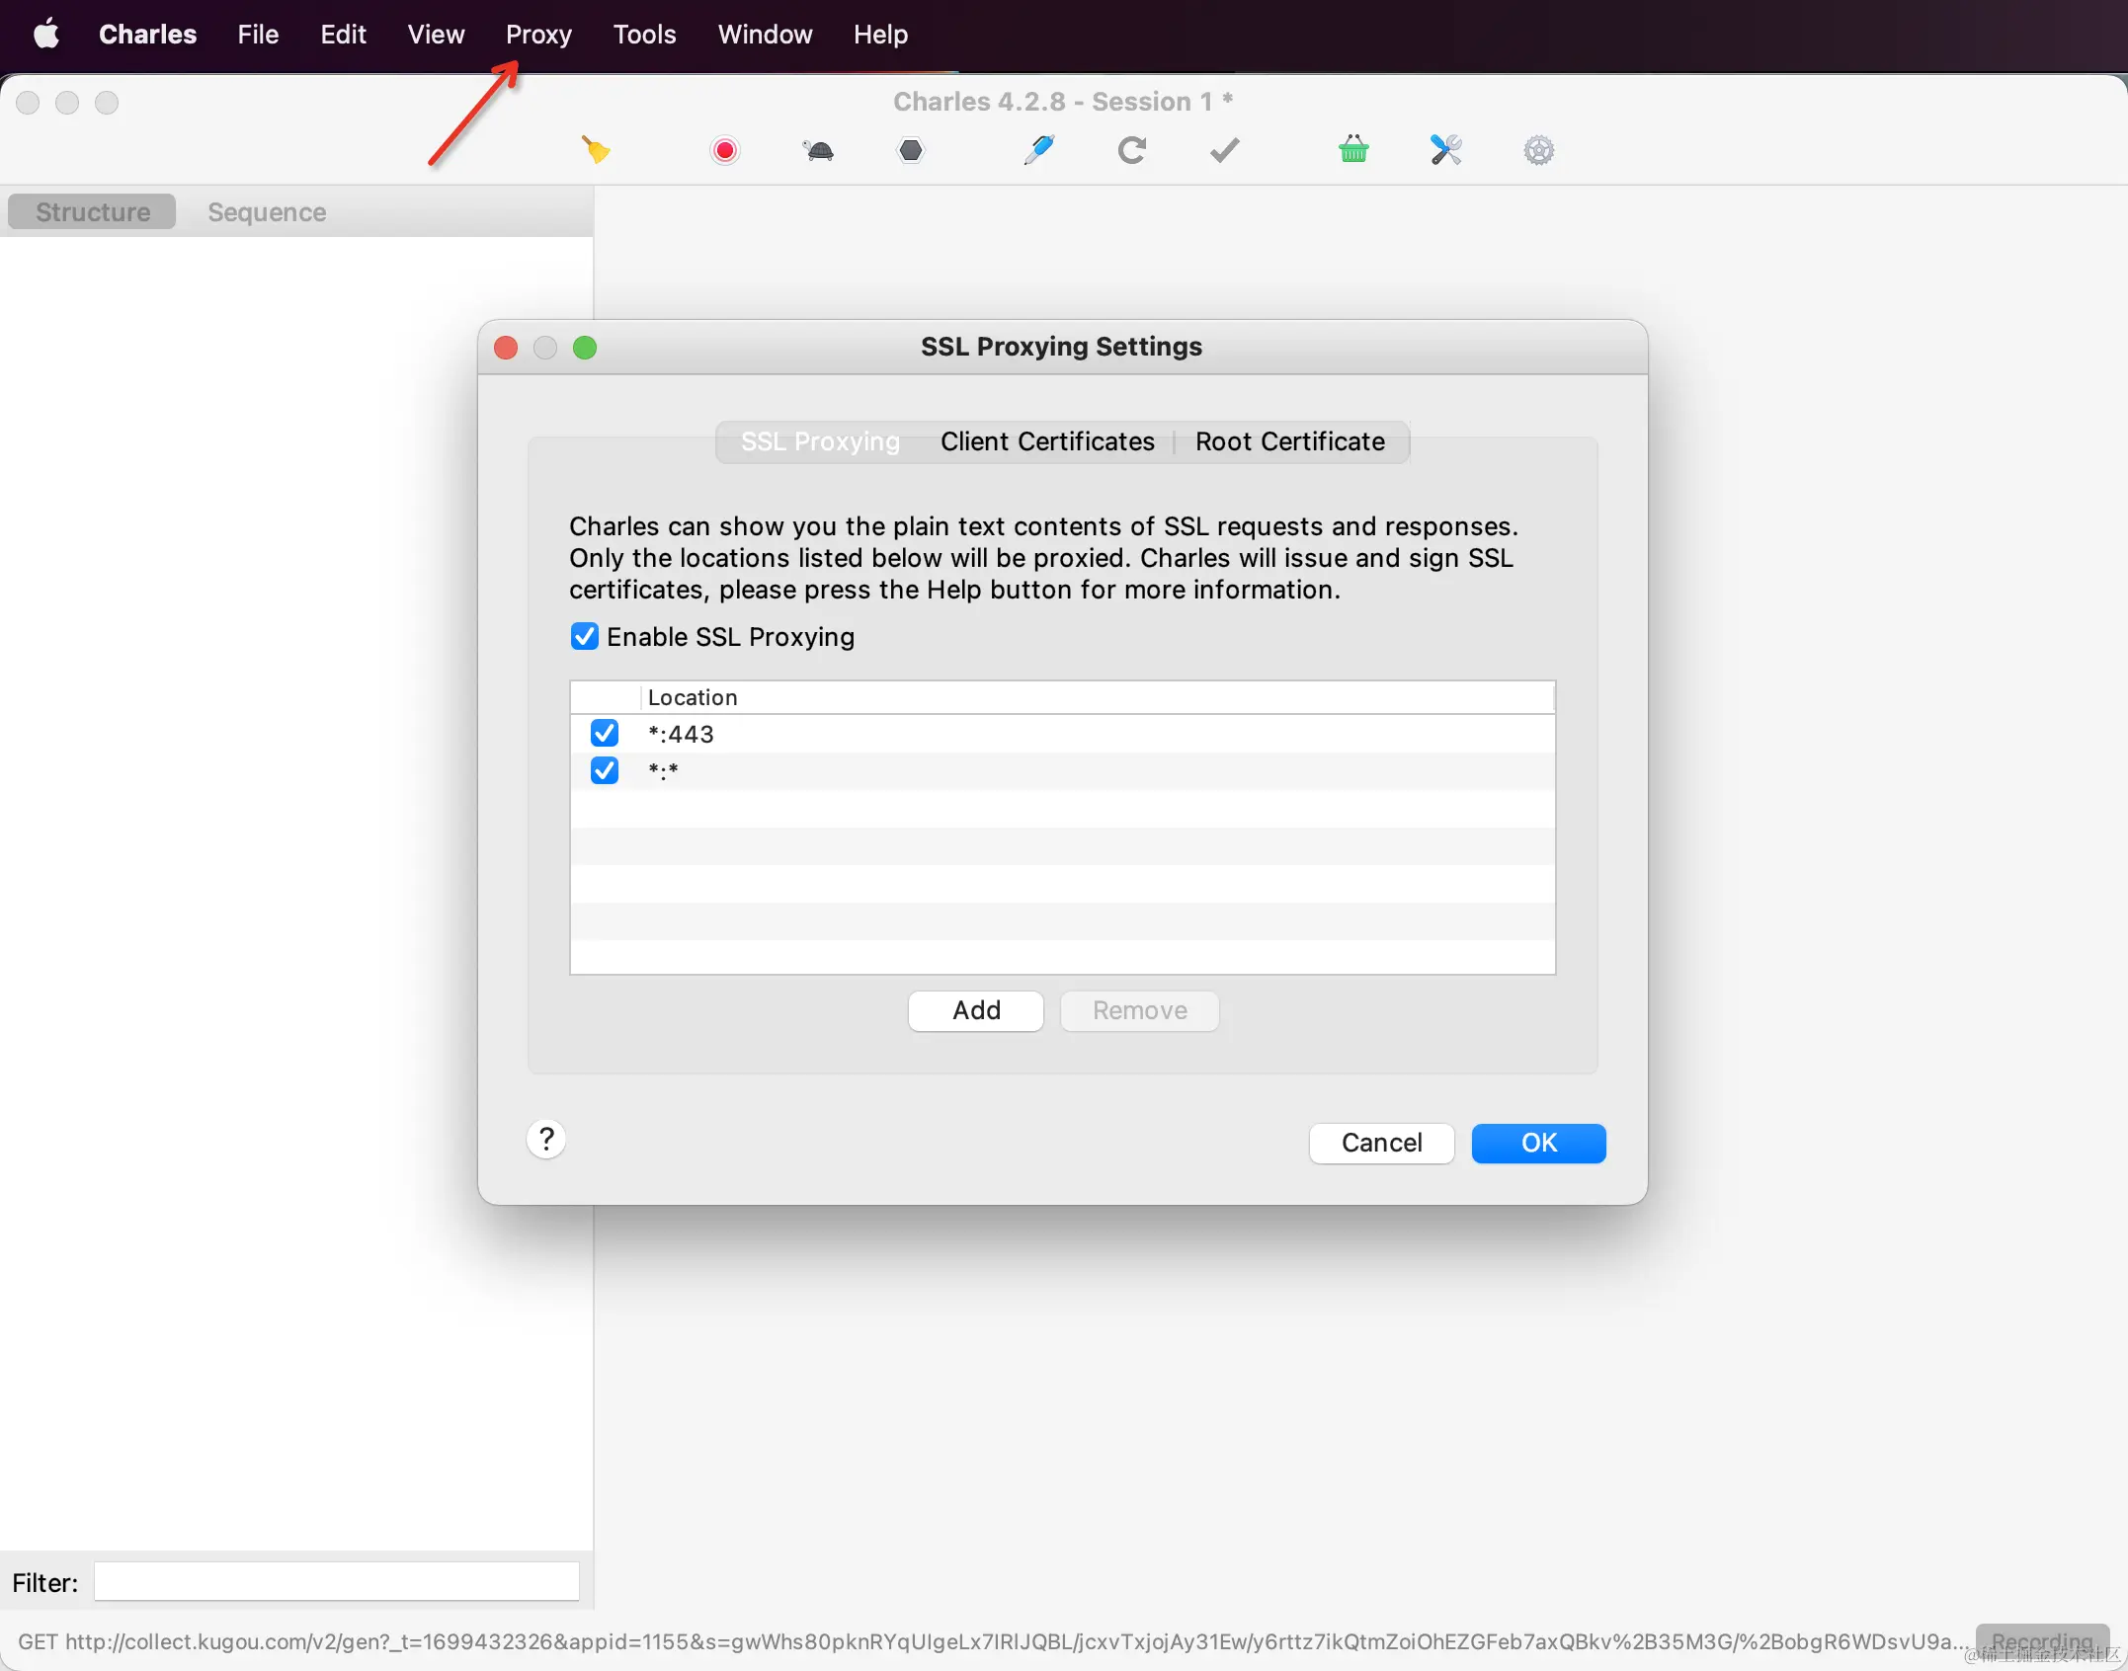Screen dimensions: 2128x1671
Task: Click Cancel in SSL Proxying Settings
Action: point(1381,1143)
